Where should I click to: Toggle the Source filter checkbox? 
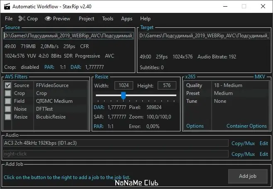pyautogui.click(x=8, y=85)
